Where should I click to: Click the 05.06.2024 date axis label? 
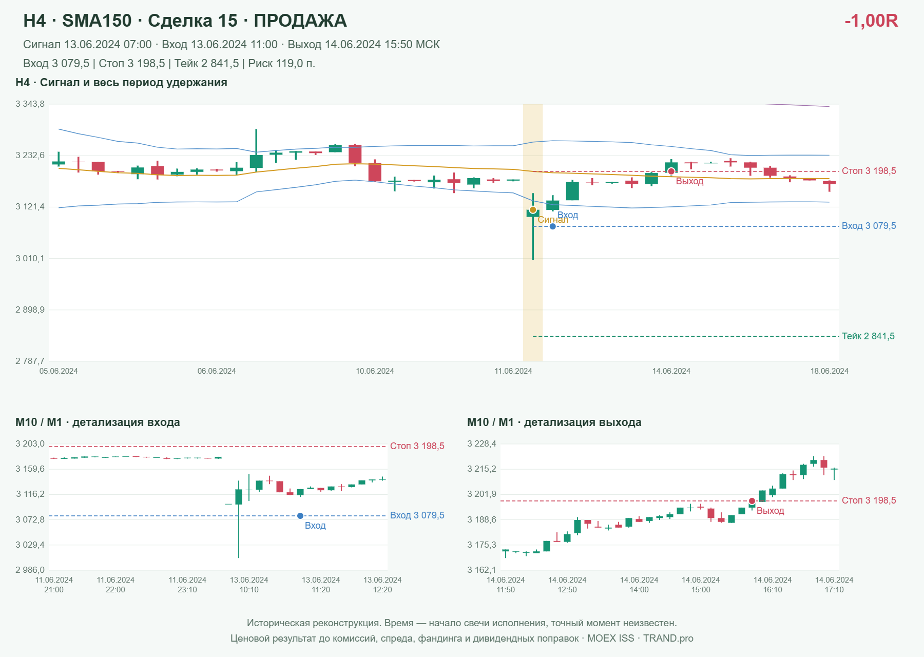[59, 371]
